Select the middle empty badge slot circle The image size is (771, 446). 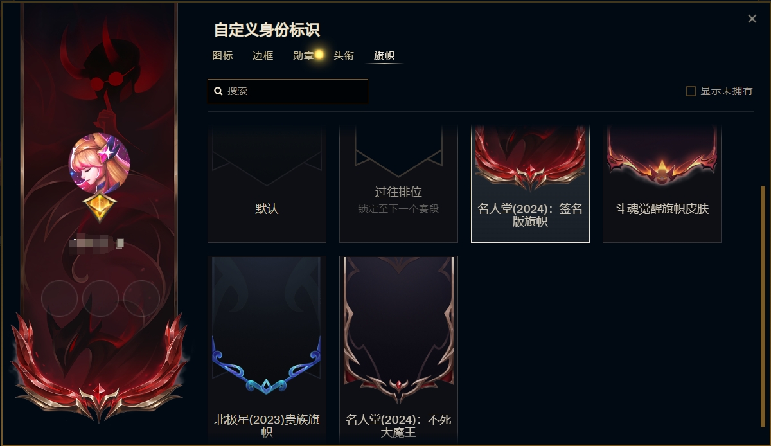click(x=100, y=298)
